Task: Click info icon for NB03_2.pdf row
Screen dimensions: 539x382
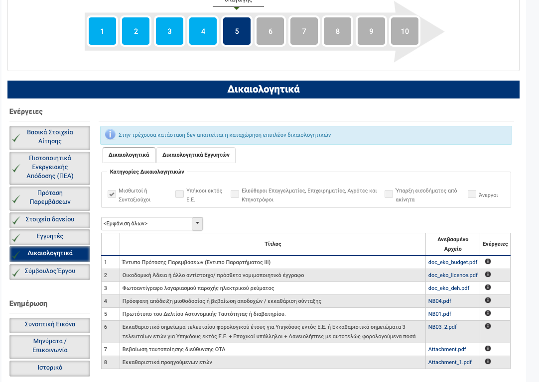Action: point(488,326)
